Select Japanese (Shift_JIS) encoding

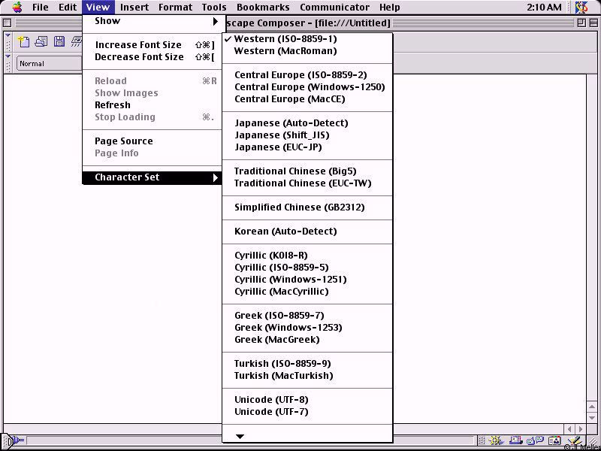[x=281, y=135]
